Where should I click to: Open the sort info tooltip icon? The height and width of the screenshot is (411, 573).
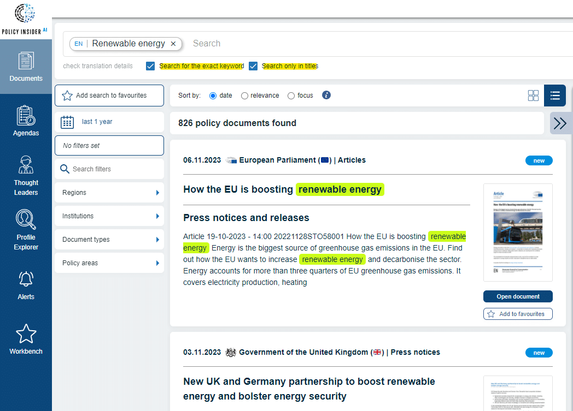click(326, 95)
